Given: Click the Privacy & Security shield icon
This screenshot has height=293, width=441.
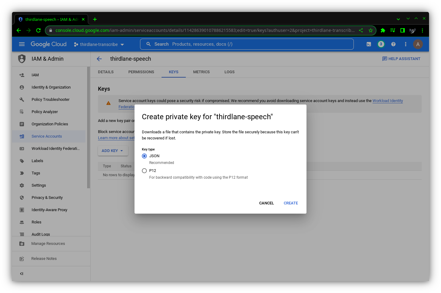Looking at the screenshot, I should tap(22, 198).
